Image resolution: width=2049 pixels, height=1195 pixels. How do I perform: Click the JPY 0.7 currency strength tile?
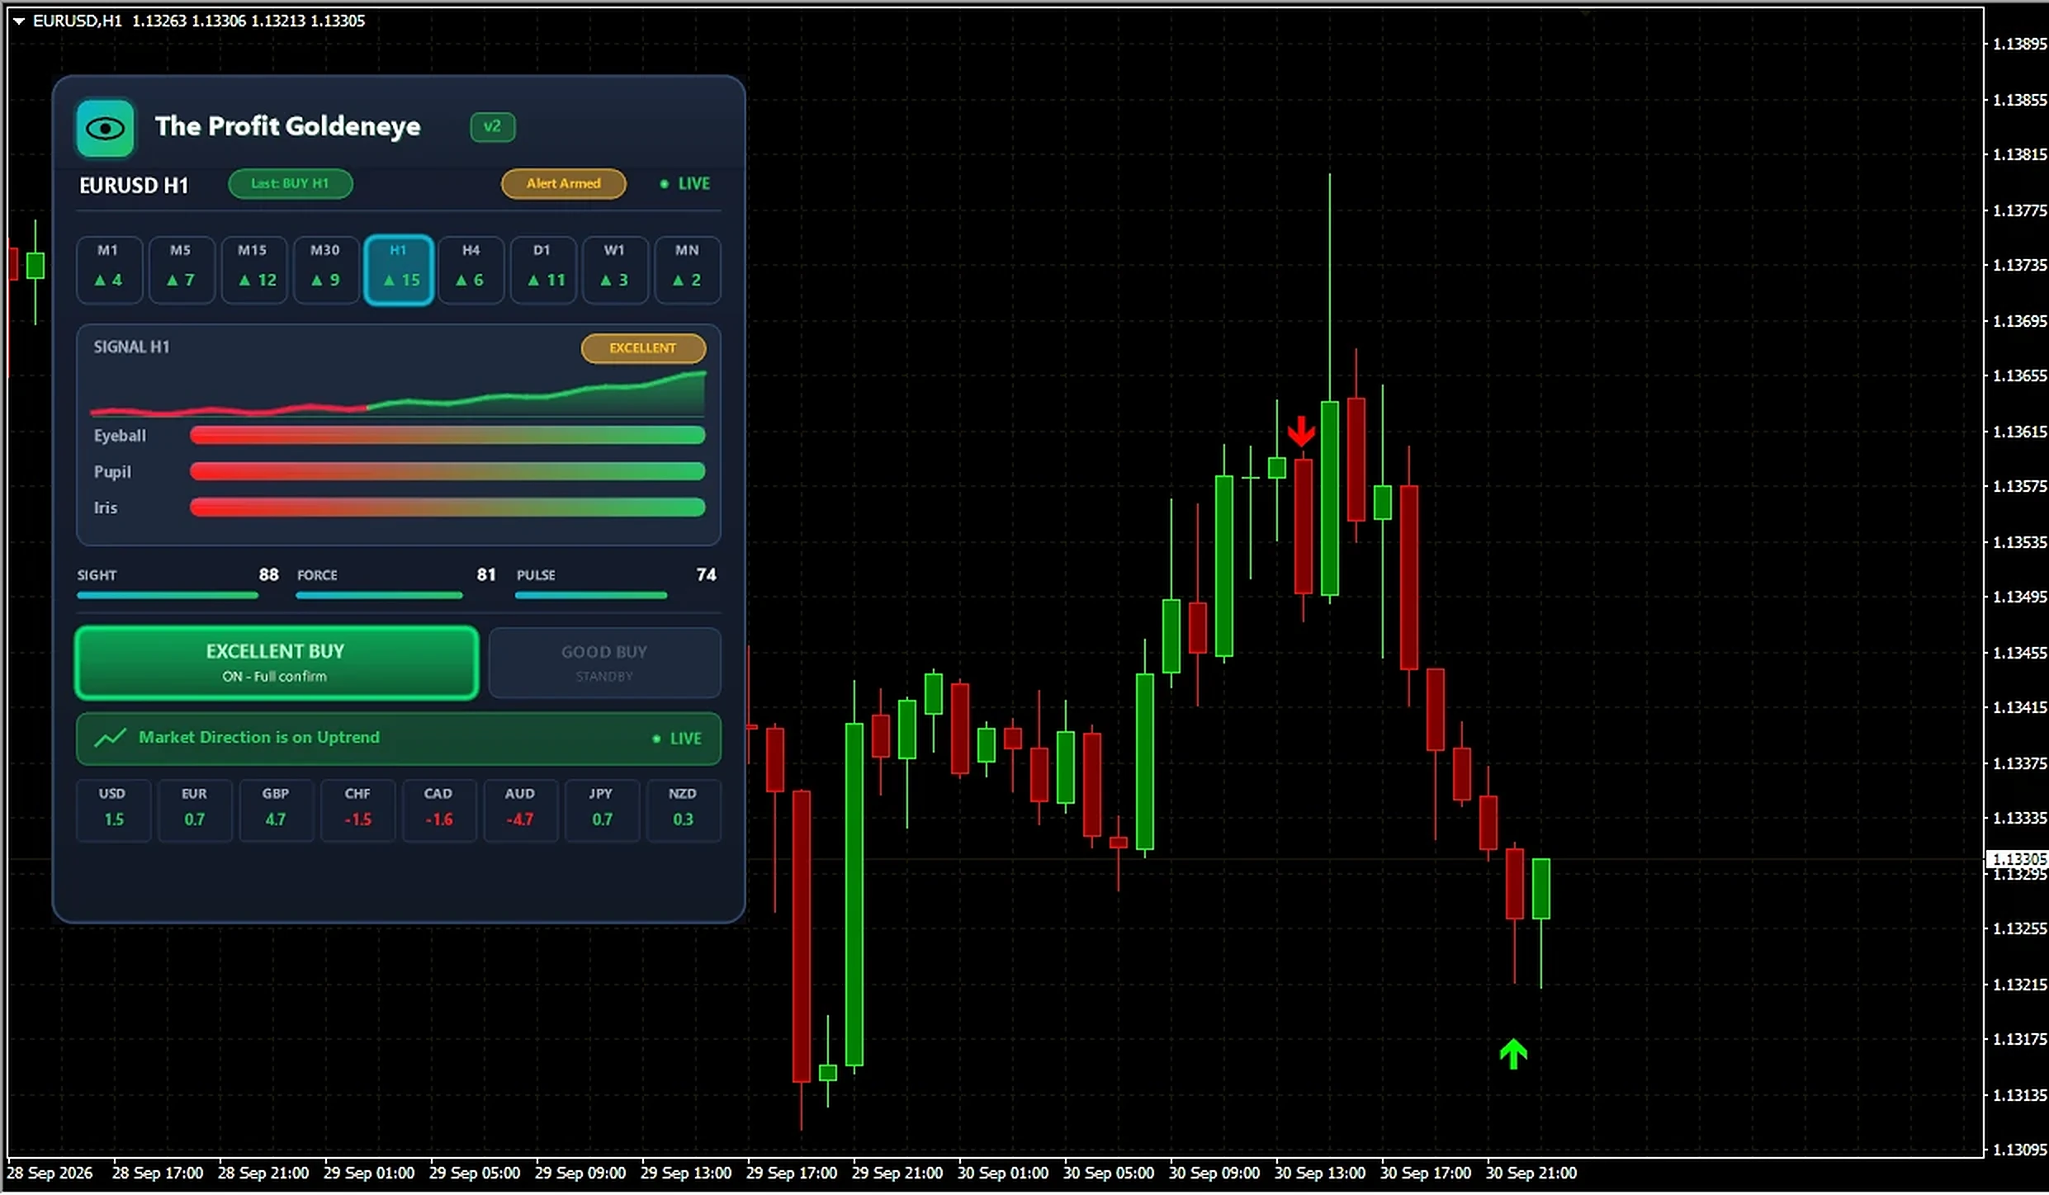(602, 810)
